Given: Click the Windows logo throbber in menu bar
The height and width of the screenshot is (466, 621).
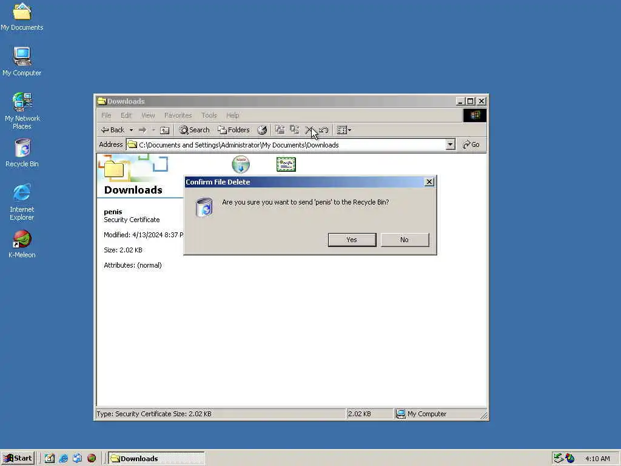Looking at the screenshot, I should coord(474,115).
